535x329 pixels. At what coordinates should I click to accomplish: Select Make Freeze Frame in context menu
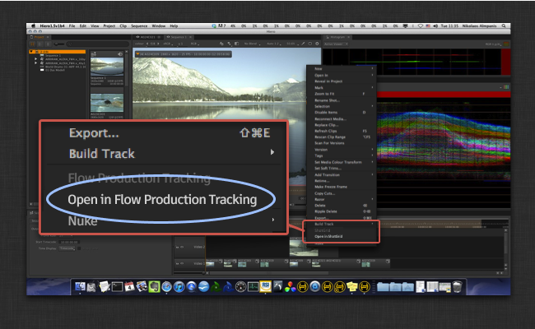[x=342, y=187]
